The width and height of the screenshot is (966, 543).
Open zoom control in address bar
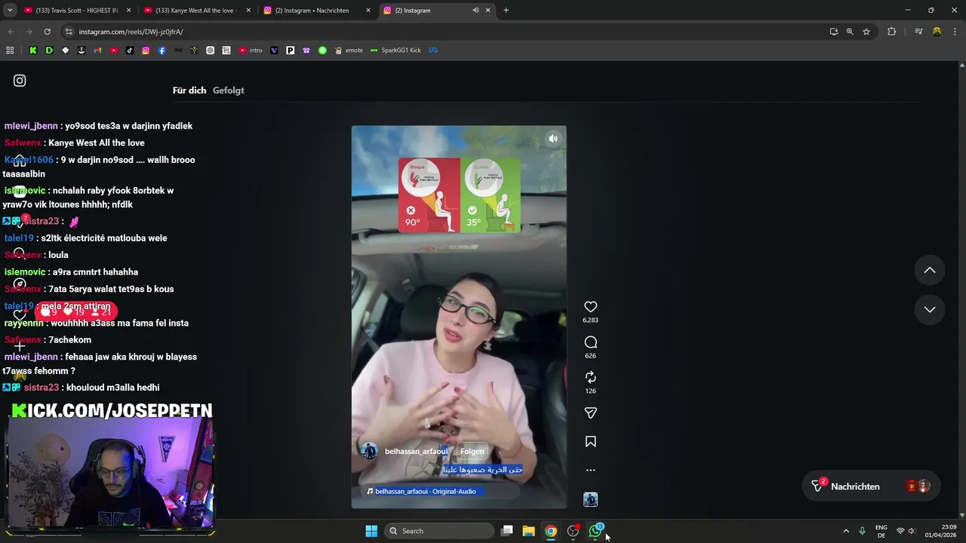click(850, 32)
